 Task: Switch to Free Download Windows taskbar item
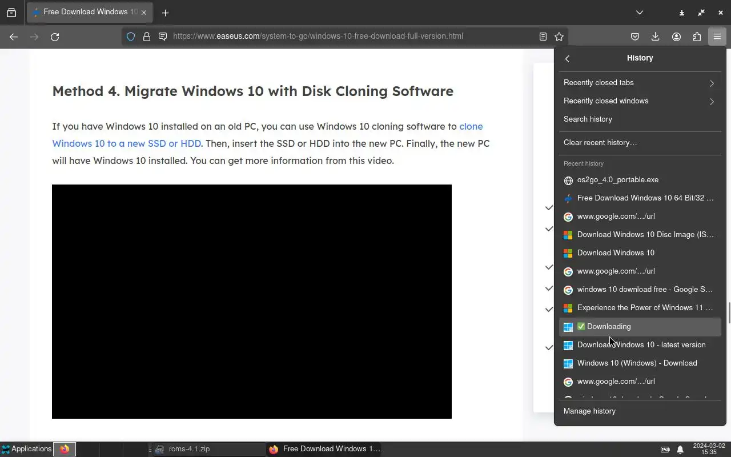pos(324,449)
